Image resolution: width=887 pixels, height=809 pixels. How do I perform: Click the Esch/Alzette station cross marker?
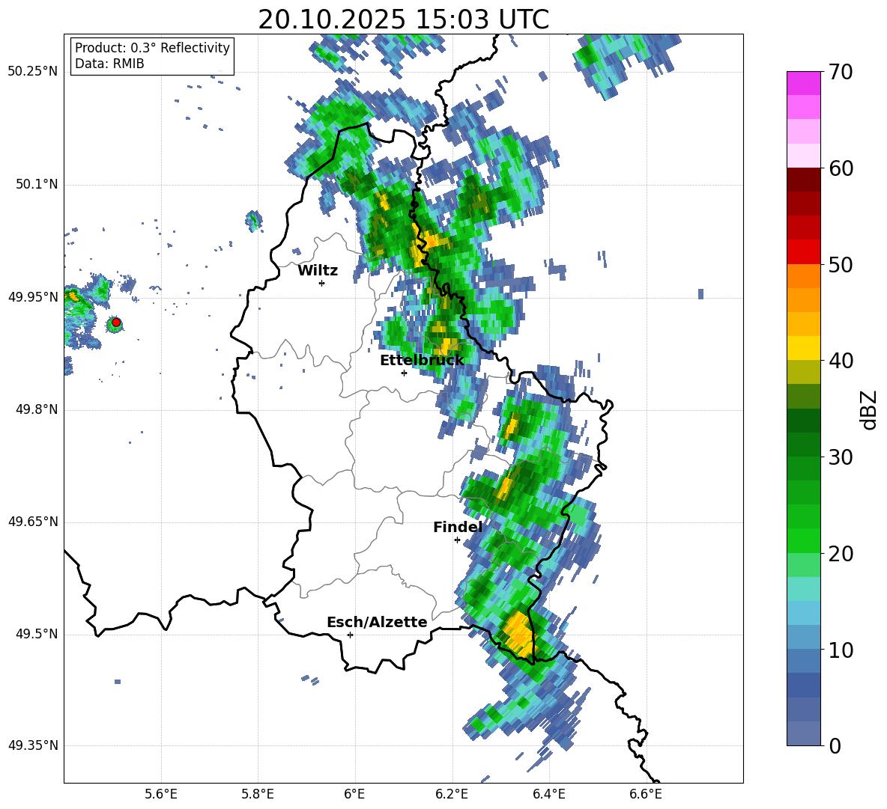[350, 635]
